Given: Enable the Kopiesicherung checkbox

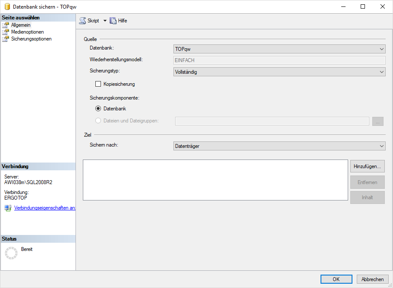Looking at the screenshot, I should [x=98, y=84].
